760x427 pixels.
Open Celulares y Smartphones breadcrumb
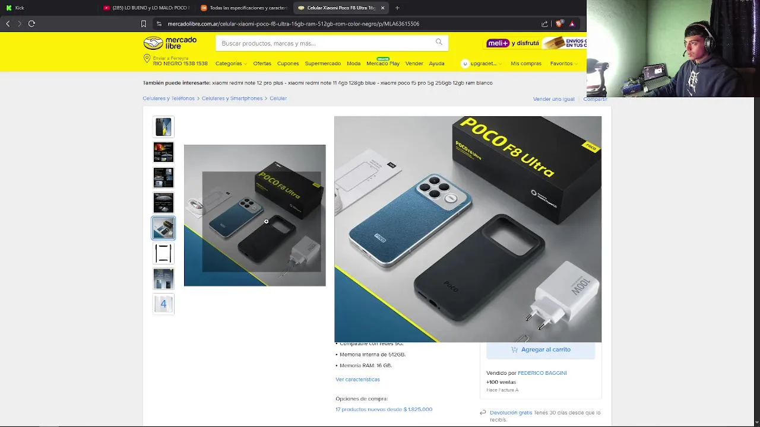232,98
